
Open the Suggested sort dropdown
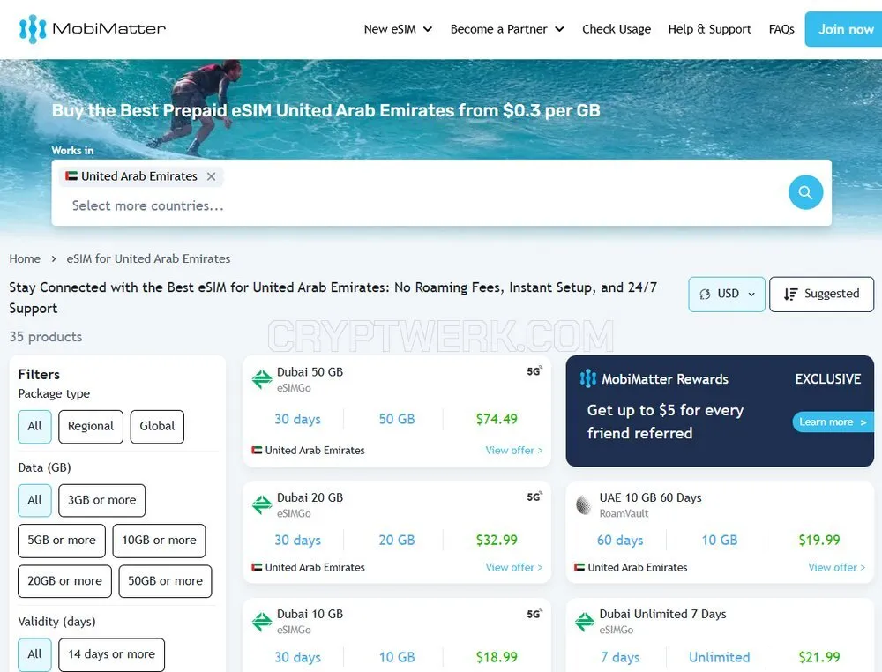coord(821,294)
